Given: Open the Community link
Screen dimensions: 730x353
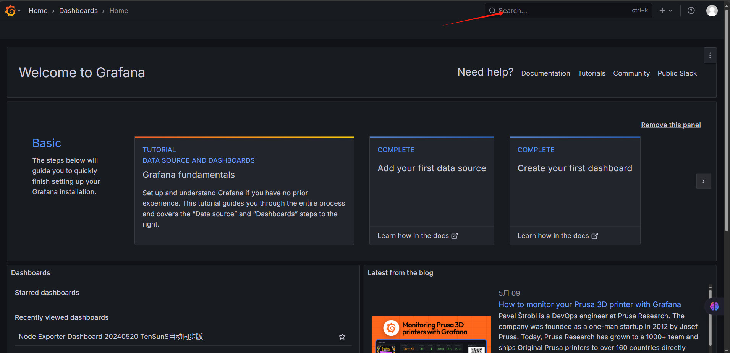Looking at the screenshot, I should [x=631, y=73].
